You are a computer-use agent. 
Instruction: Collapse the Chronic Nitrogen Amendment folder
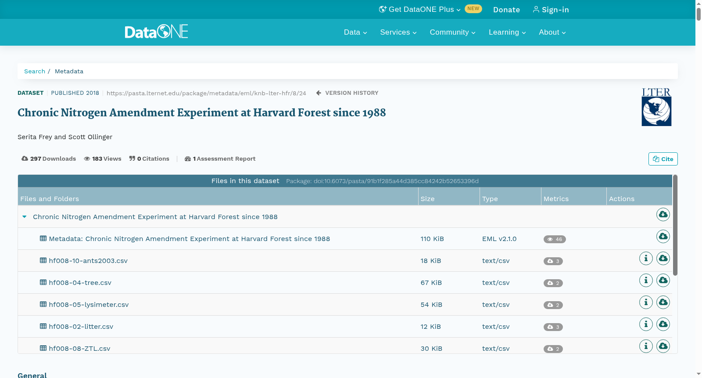pyautogui.click(x=25, y=217)
